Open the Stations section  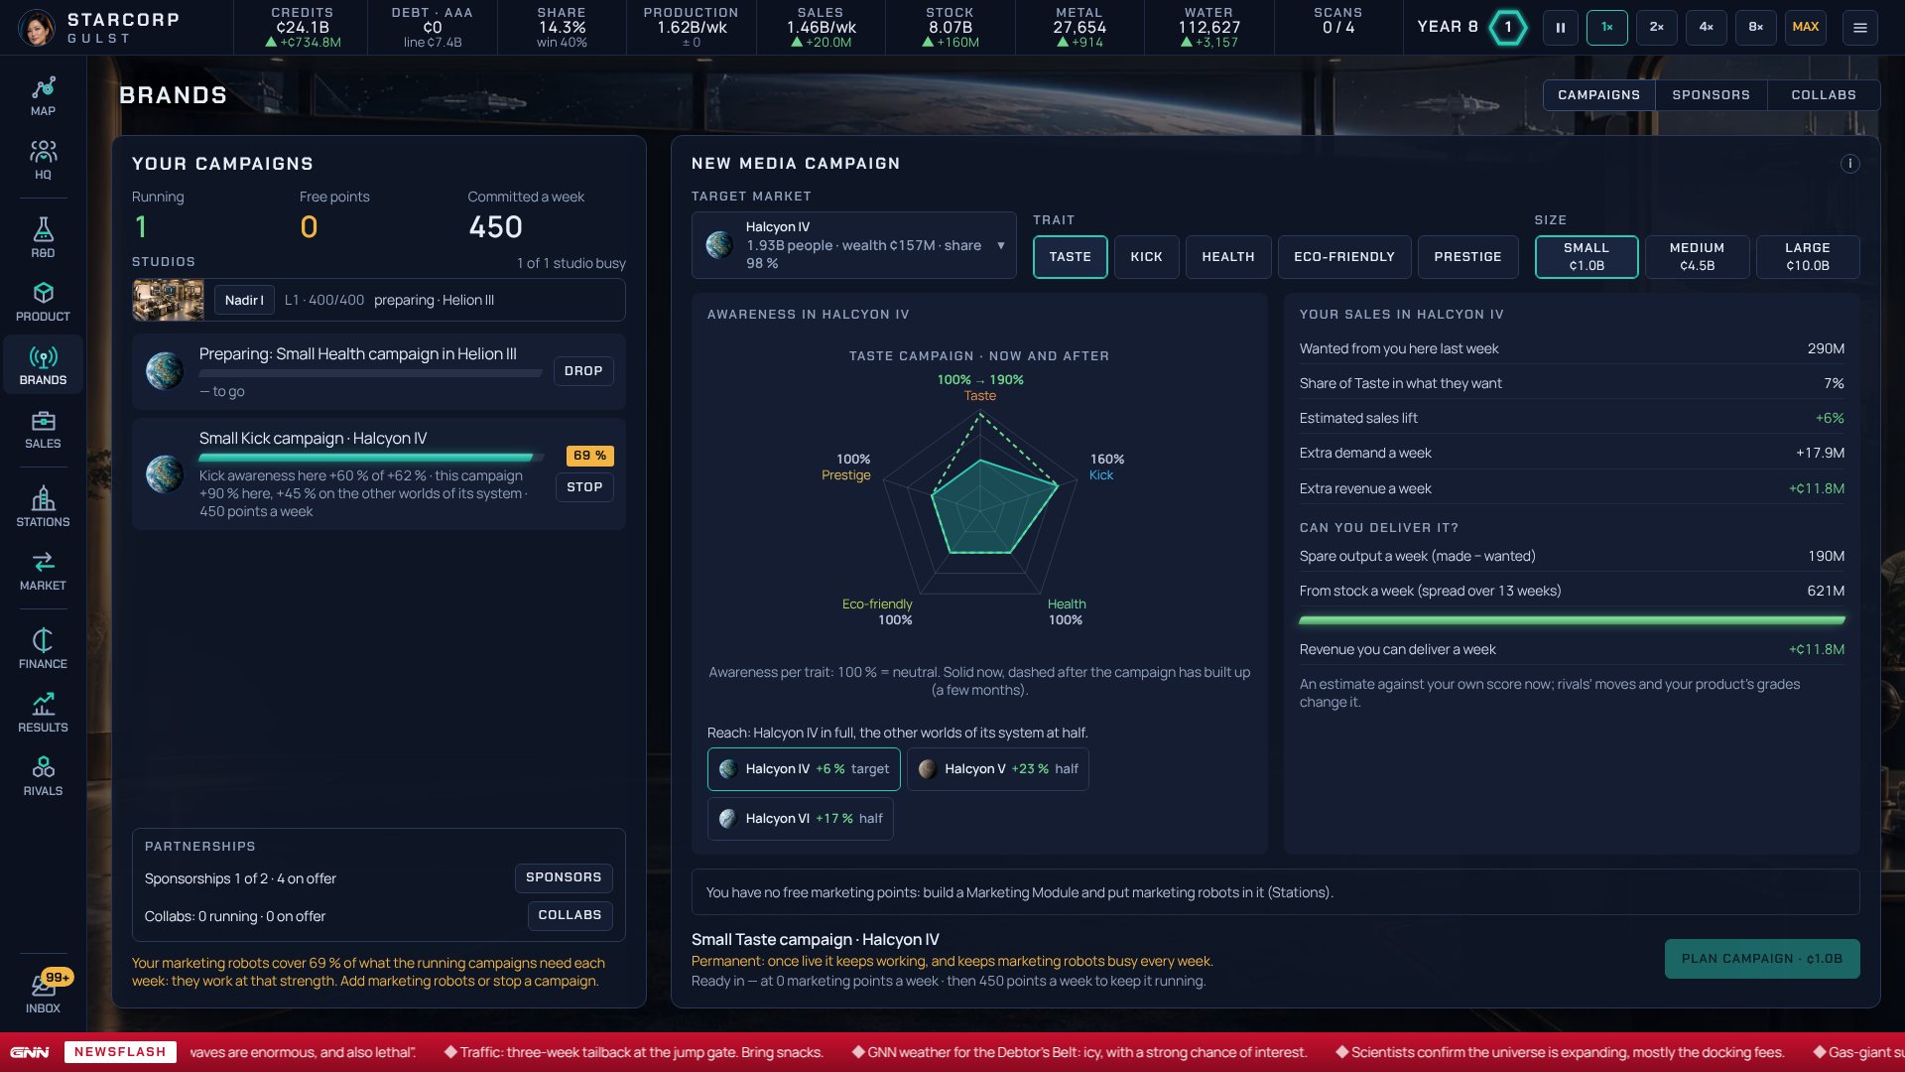(x=43, y=507)
